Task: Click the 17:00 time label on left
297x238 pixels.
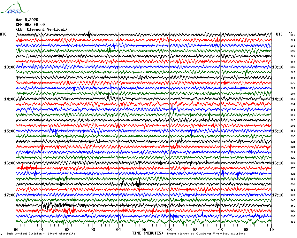Action: (x=10, y=195)
